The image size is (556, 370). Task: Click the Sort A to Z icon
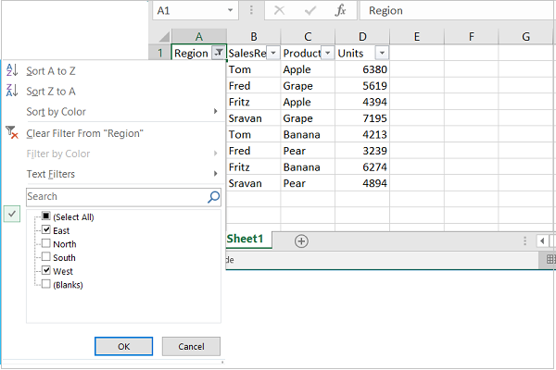pyautogui.click(x=12, y=70)
